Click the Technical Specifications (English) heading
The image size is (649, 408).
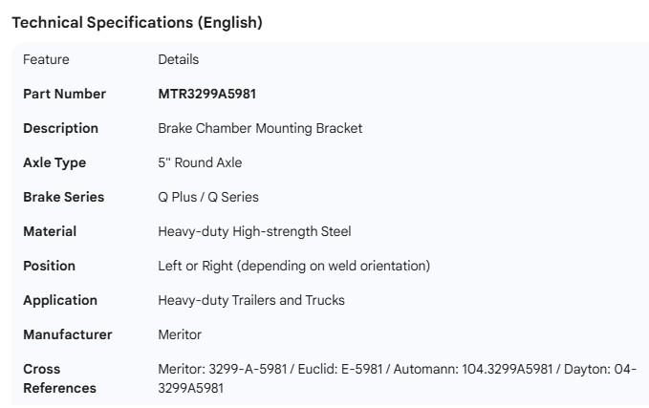pyautogui.click(x=137, y=23)
